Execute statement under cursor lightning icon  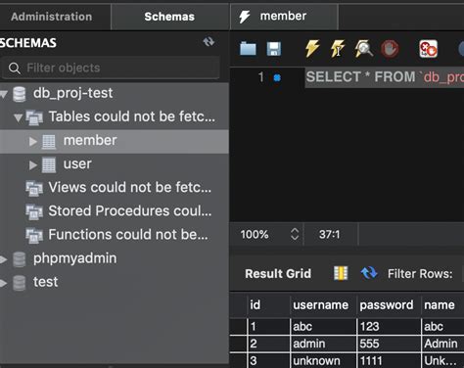point(338,49)
